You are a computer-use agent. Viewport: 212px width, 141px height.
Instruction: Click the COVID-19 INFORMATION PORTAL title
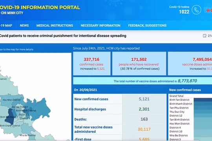[x=40, y=7]
